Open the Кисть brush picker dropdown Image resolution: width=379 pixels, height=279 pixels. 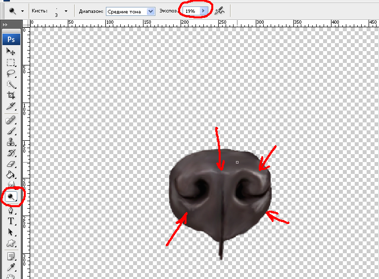click(x=66, y=10)
